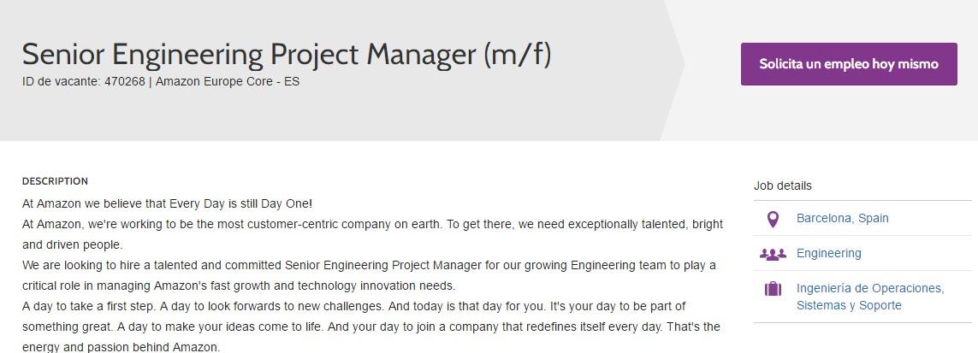Screen dimensions: 978x353
Task: Click the line starting We are looking to hire
Action: [x=369, y=265]
